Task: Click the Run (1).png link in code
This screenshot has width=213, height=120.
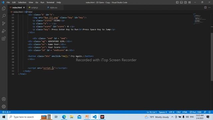Action: 51,18
